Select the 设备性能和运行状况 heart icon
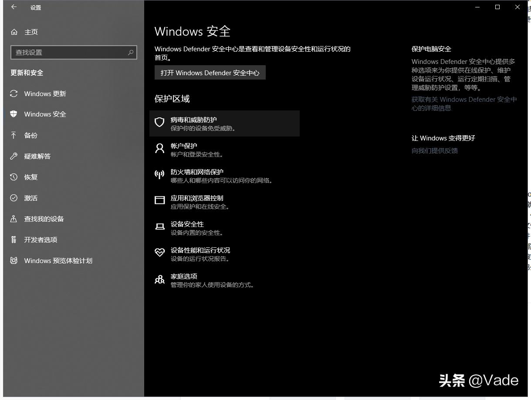Screen dimensions: 531x400 159,253
